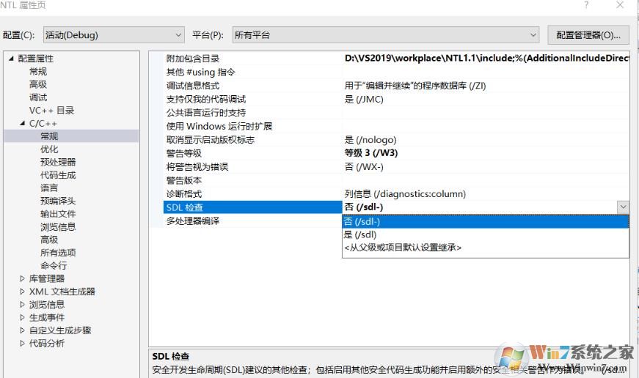The width and height of the screenshot is (639, 378).
Task: Select 命令行 under C/C++
Action: point(54,265)
